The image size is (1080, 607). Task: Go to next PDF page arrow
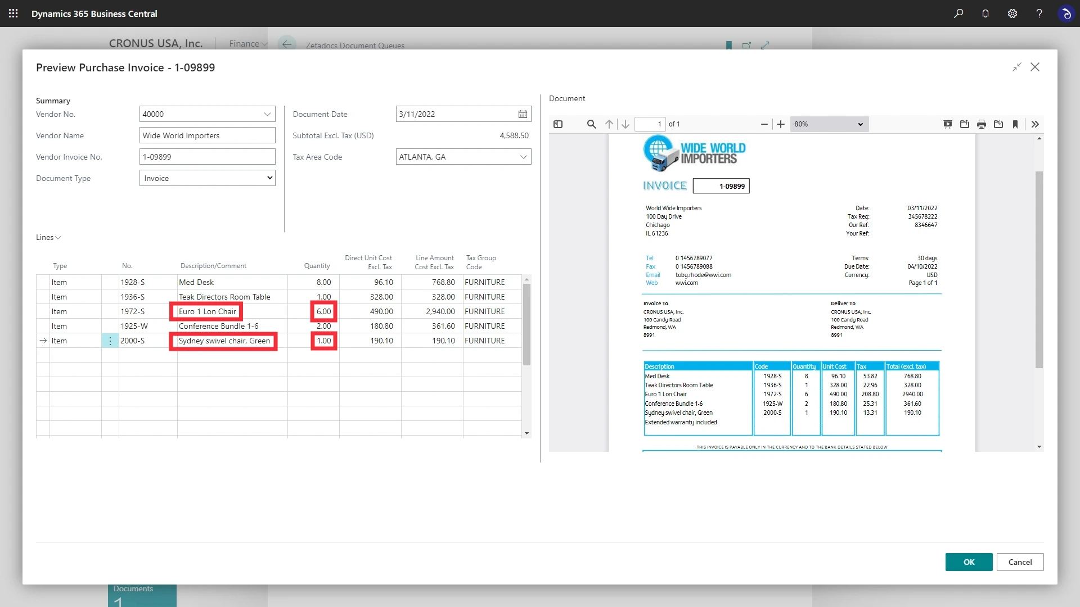point(625,124)
